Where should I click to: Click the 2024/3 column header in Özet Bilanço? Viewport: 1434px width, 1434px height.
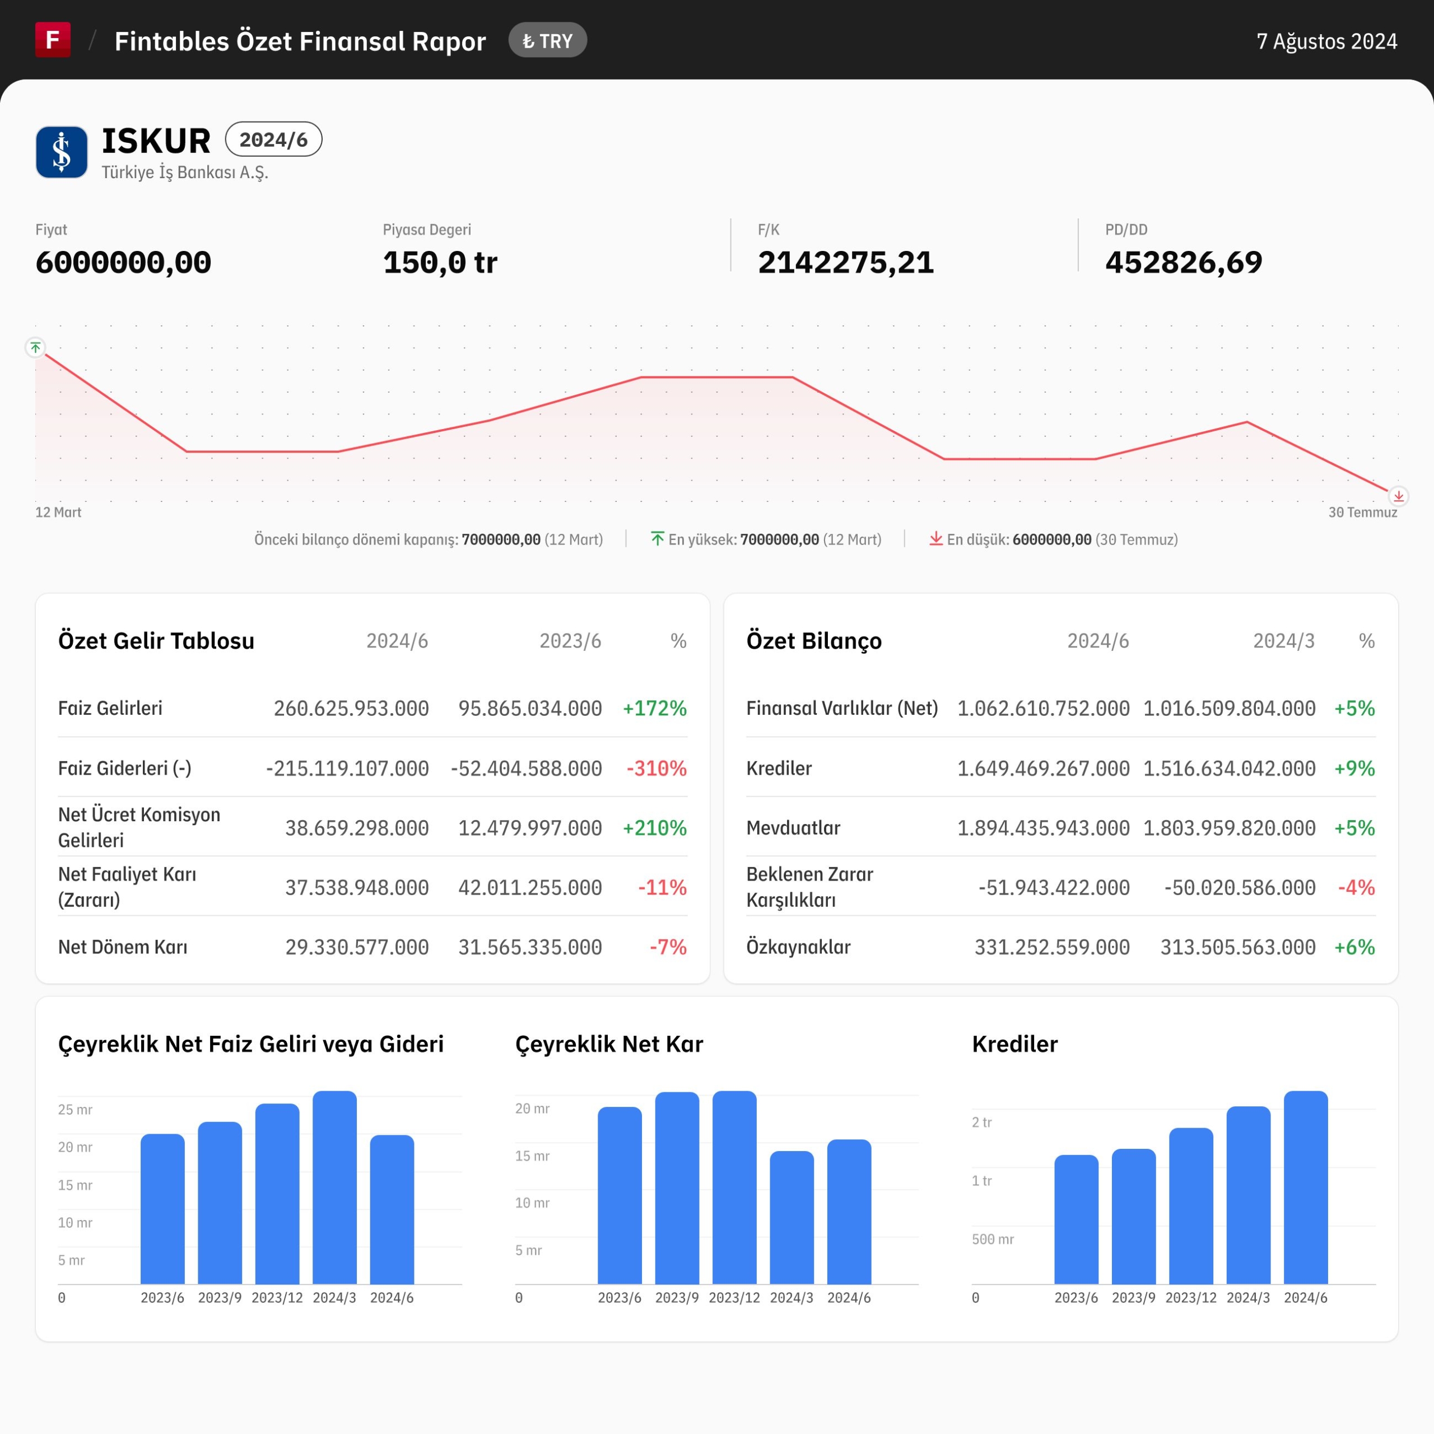(1283, 641)
